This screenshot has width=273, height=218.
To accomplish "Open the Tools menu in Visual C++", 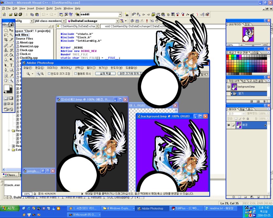I will point(58,8).
